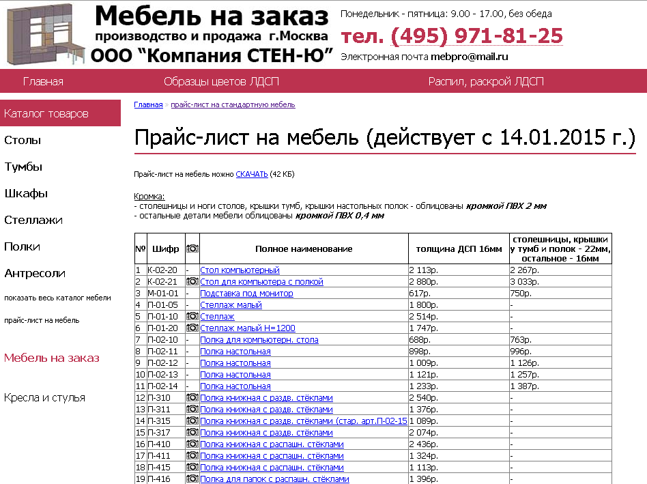This screenshot has height=484, width=647.
Task: Click the furniture logo image
Action: pyautogui.click(x=46, y=34)
